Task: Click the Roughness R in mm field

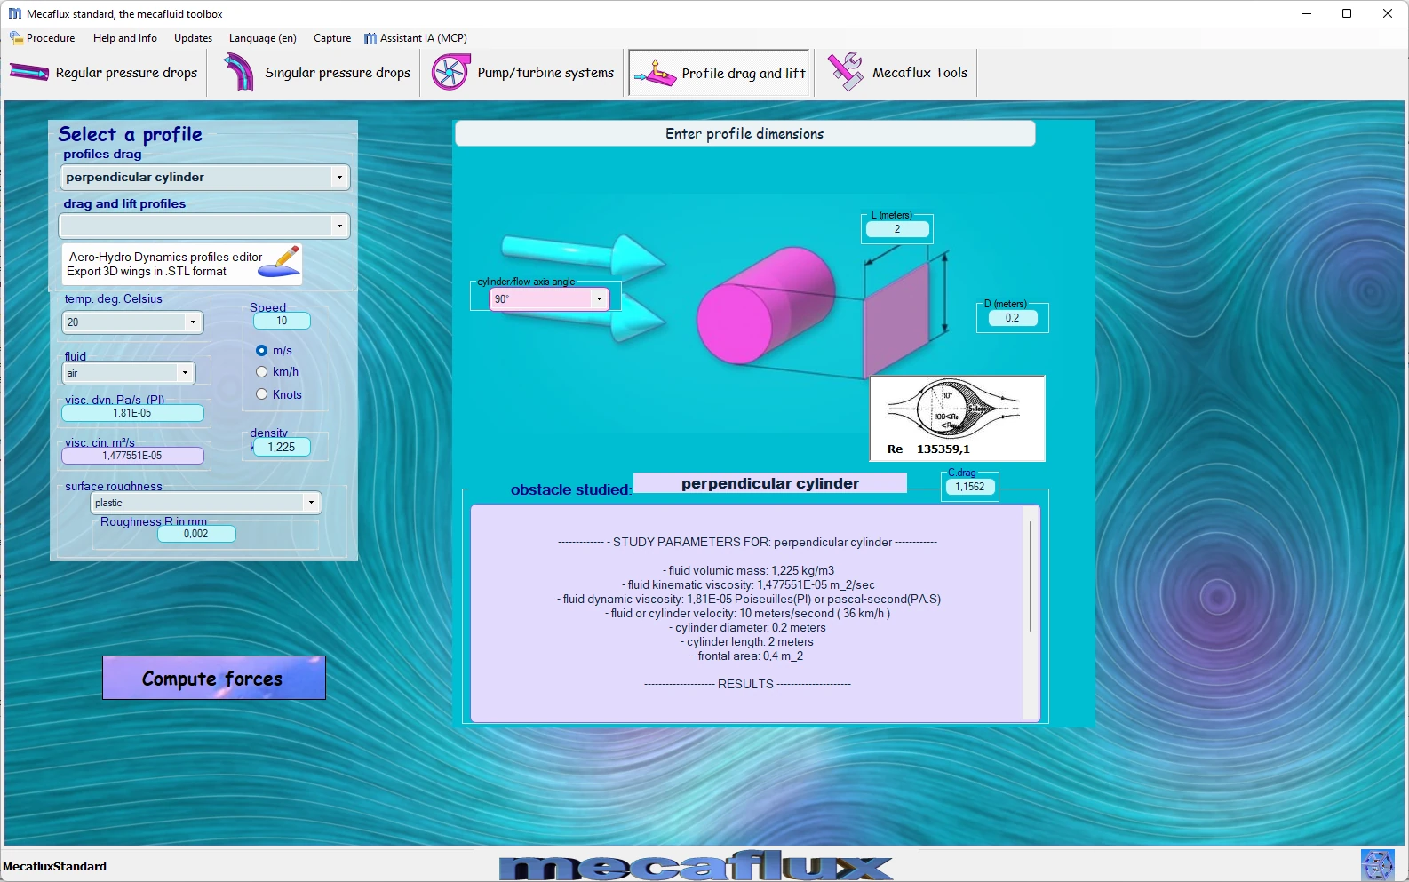Action: coord(196,534)
